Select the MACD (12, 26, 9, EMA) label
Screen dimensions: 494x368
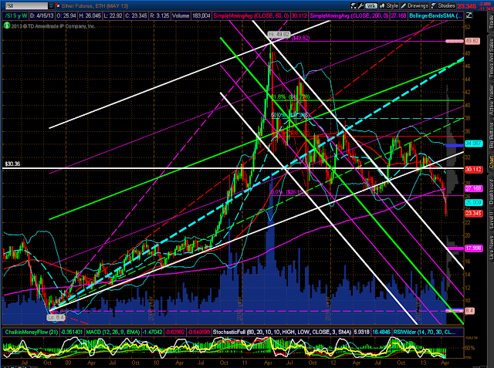coord(113,332)
